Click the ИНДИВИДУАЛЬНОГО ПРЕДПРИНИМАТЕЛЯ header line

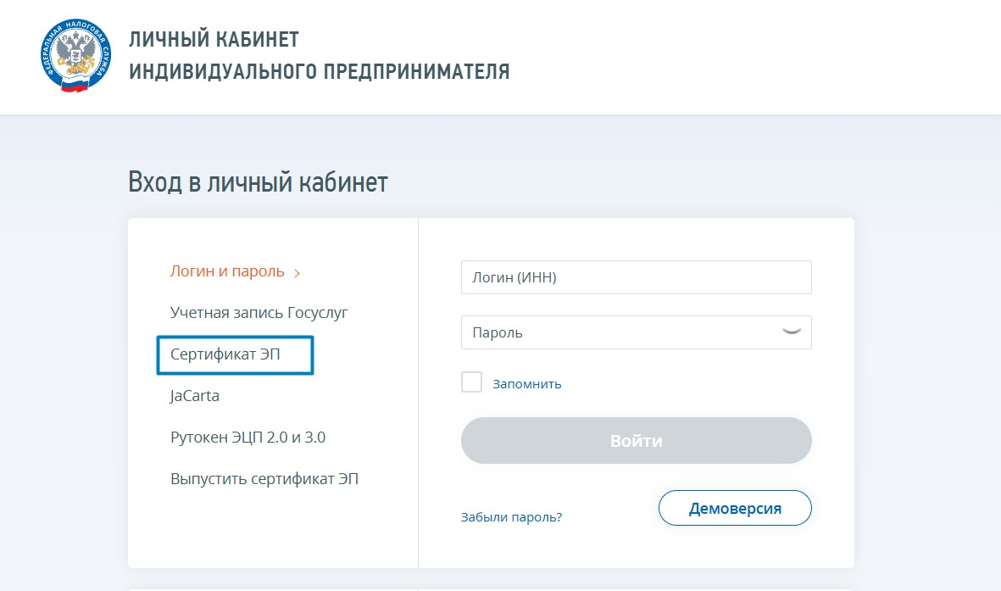pyautogui.click(x=320, y=71)
